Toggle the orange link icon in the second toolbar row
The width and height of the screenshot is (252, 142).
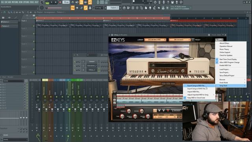[86, 8]
